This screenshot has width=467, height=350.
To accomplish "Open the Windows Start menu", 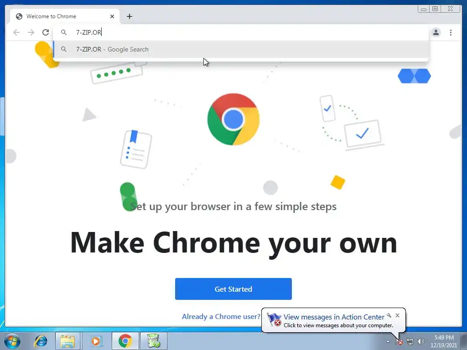I will (12, 341).
